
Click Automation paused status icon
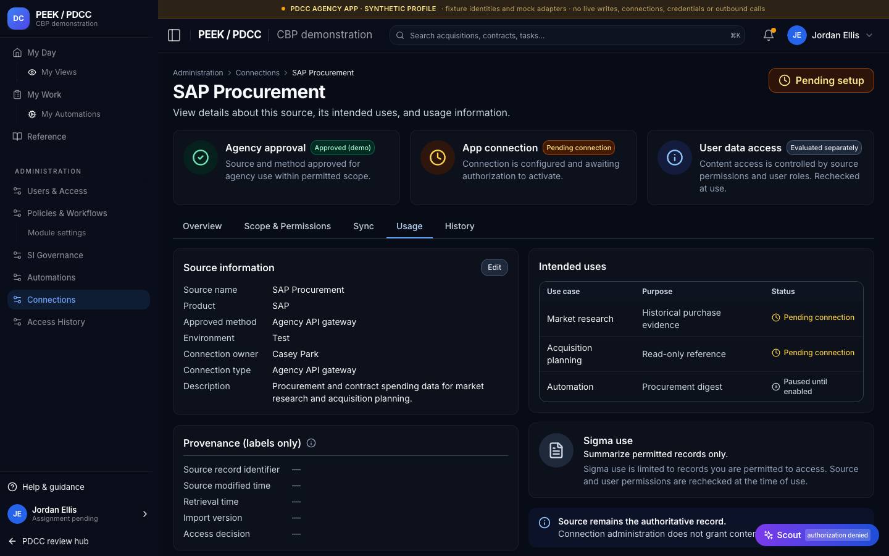[x=776, y=387]
